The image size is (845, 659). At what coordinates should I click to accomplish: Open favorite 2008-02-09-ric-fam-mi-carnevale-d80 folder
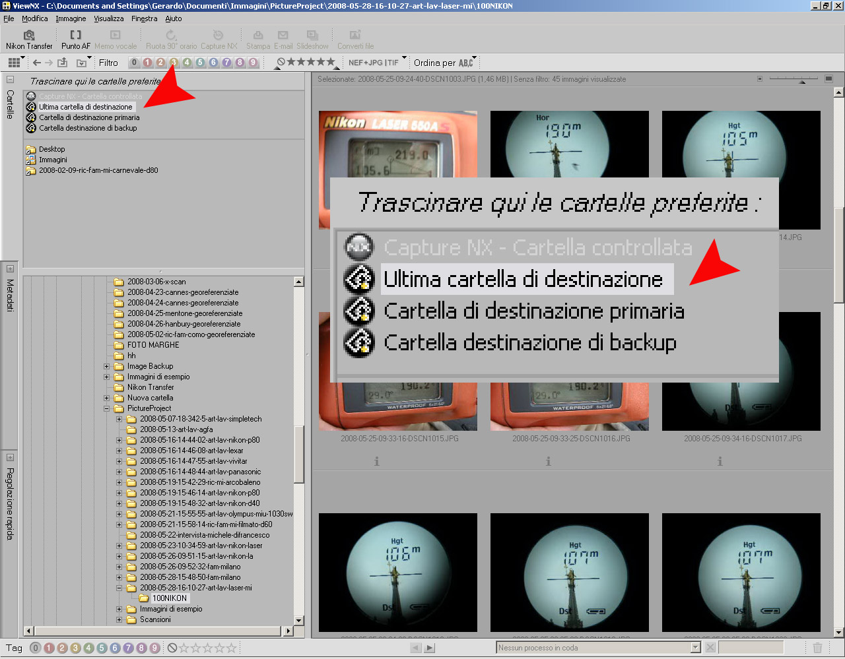[98, 170]
